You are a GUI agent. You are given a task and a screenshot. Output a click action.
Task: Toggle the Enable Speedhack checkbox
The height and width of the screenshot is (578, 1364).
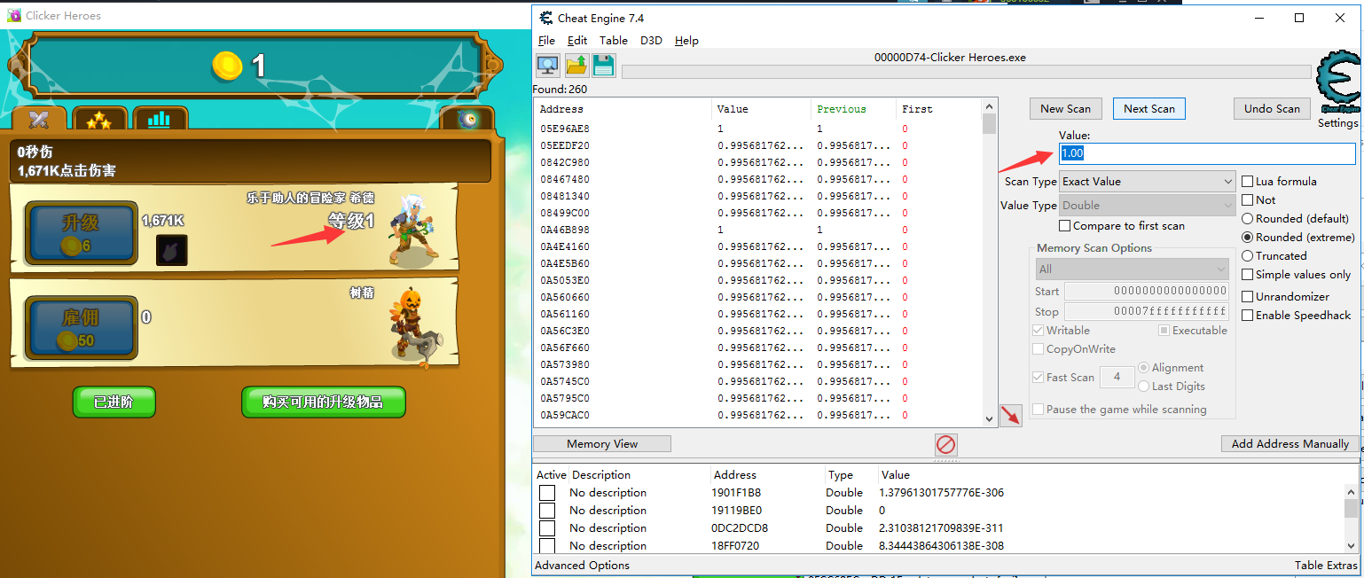click(1248, 315)
